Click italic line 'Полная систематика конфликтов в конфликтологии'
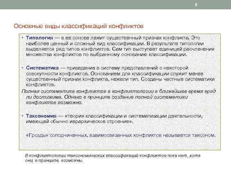Image resolution: width=231 pixels, height=173 pixels. [119, 91]
